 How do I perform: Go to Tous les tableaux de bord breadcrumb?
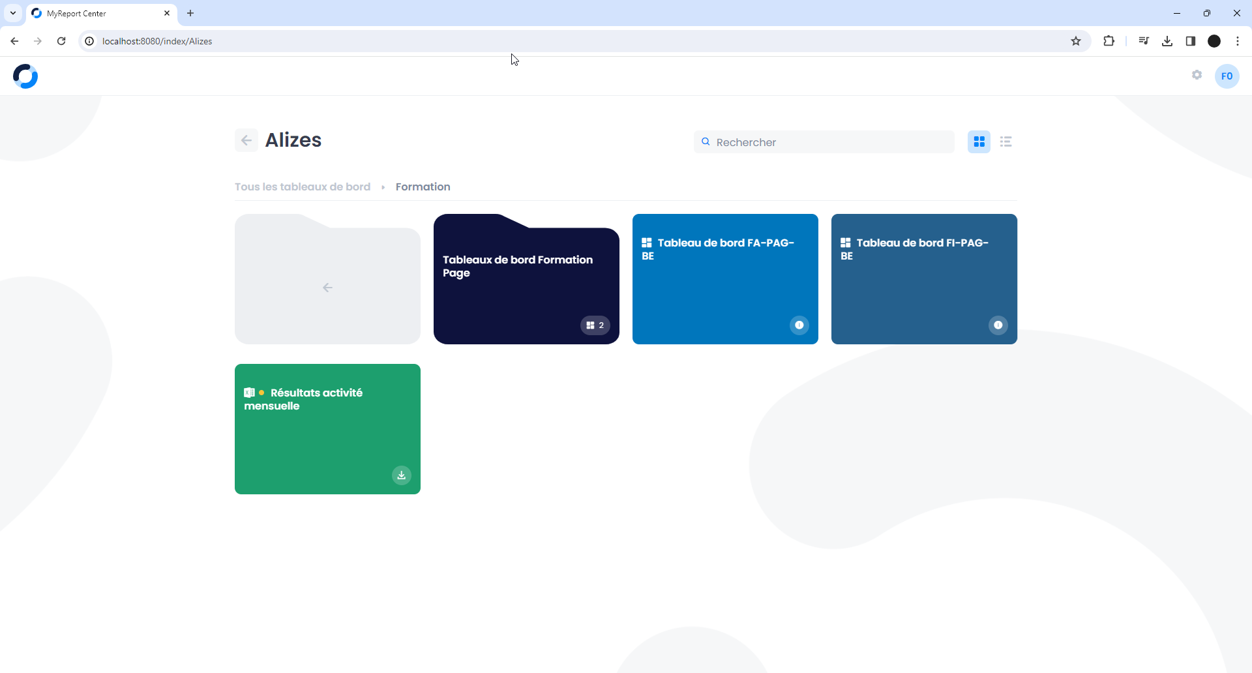pos(303,187)
